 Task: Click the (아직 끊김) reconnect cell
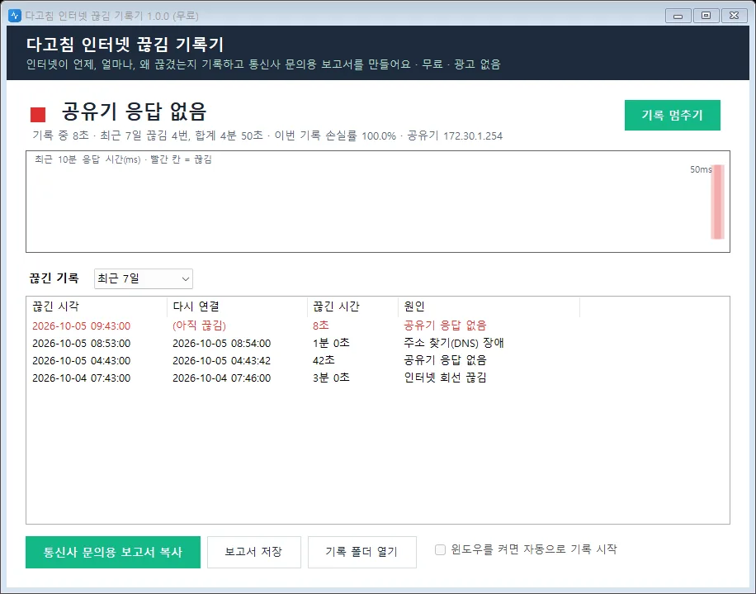(199, 326)
